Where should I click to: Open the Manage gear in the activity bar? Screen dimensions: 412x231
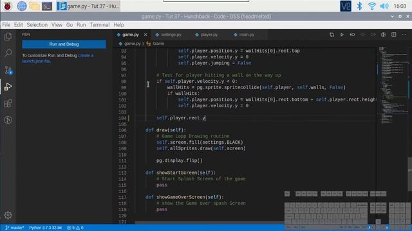(8, 216)
